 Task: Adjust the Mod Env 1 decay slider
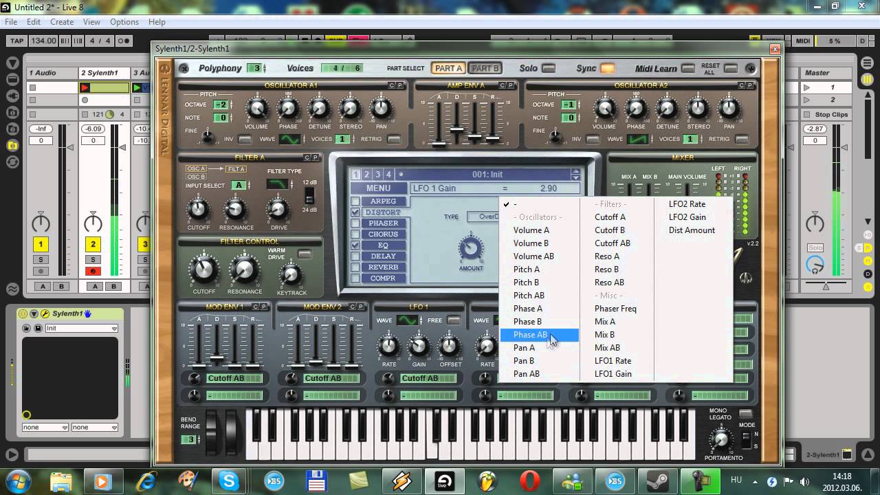tap(217, 357)
